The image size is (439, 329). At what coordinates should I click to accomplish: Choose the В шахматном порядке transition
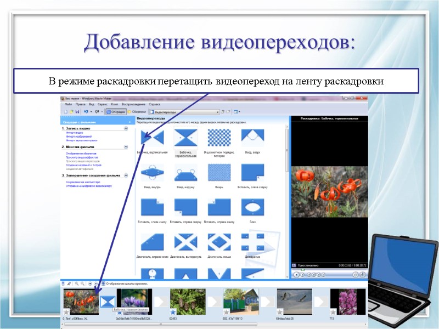(x=219, y=138)
